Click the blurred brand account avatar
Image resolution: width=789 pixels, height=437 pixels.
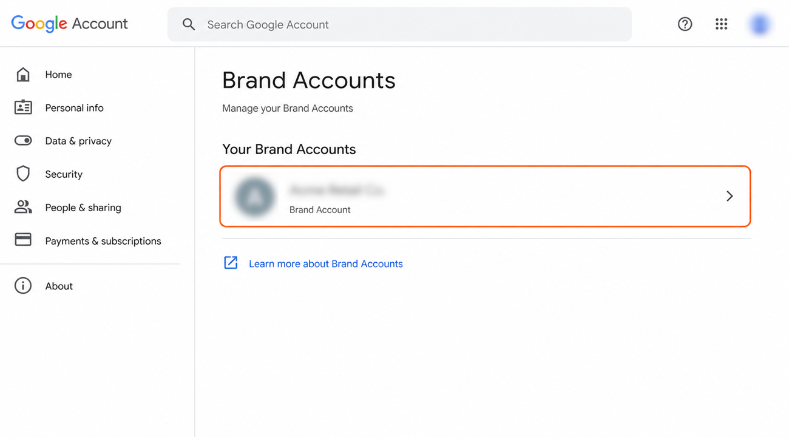point(255,197)
